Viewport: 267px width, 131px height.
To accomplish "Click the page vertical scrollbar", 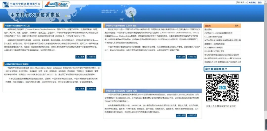I will [x=265, y=56].
